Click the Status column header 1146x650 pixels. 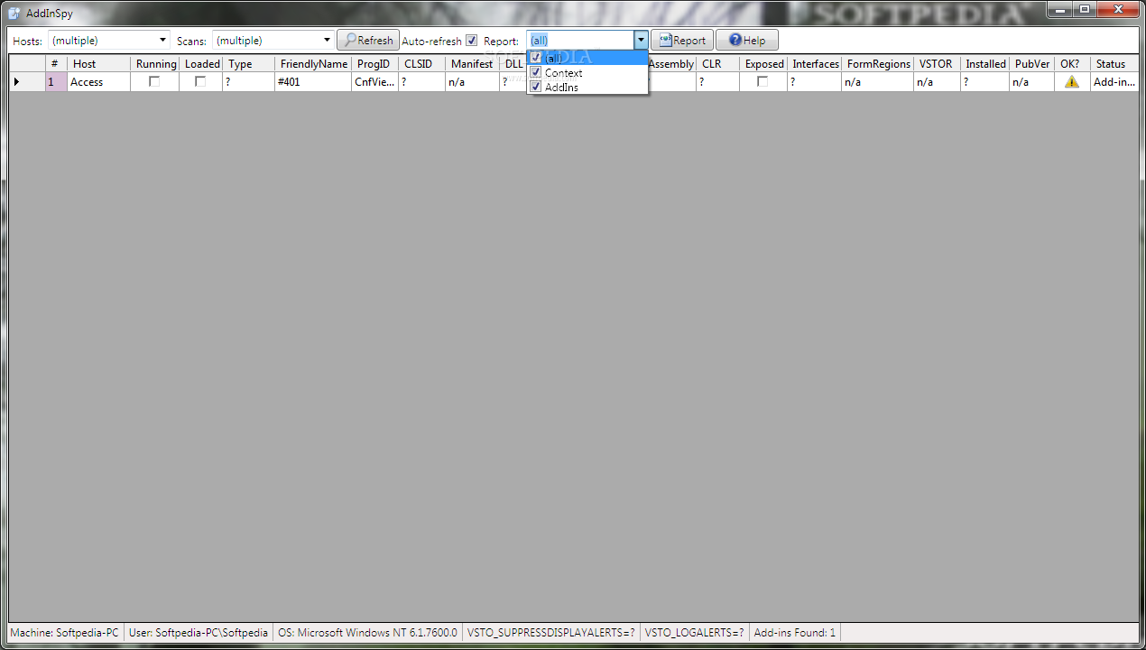click(x=1114, y=64)
